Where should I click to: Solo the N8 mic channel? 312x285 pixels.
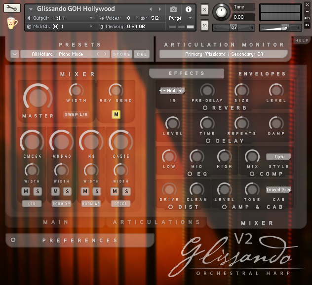97,191
